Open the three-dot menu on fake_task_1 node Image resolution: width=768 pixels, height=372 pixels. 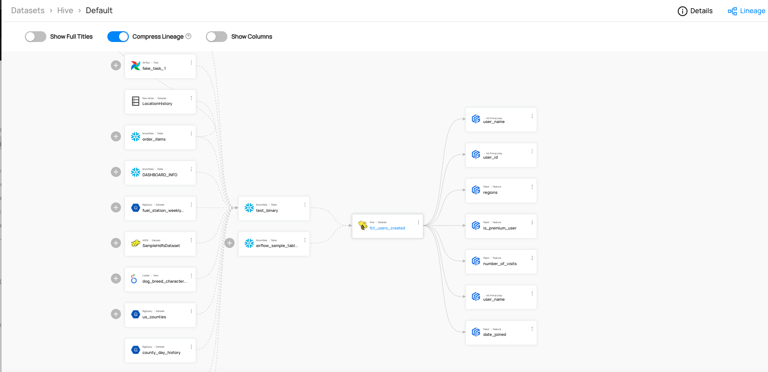191,62
